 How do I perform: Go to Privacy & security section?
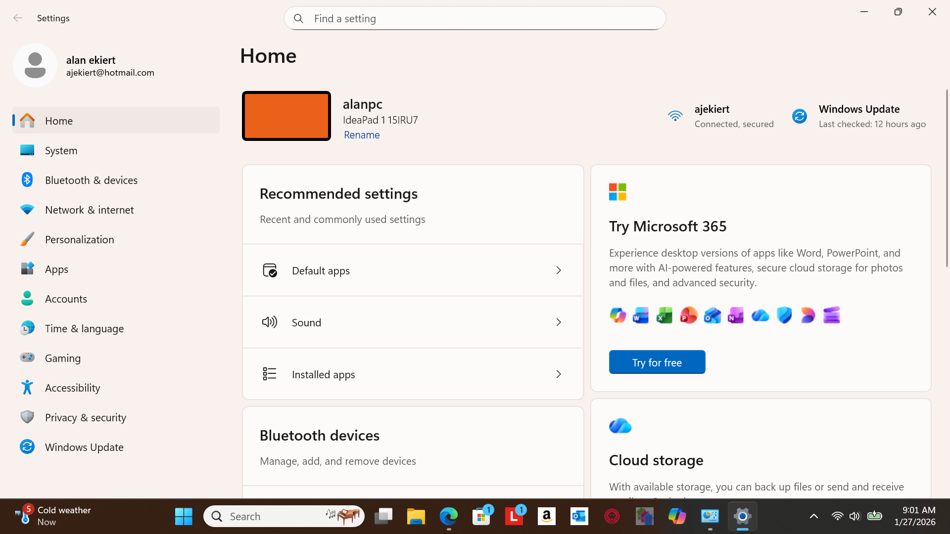pos(85,417)
